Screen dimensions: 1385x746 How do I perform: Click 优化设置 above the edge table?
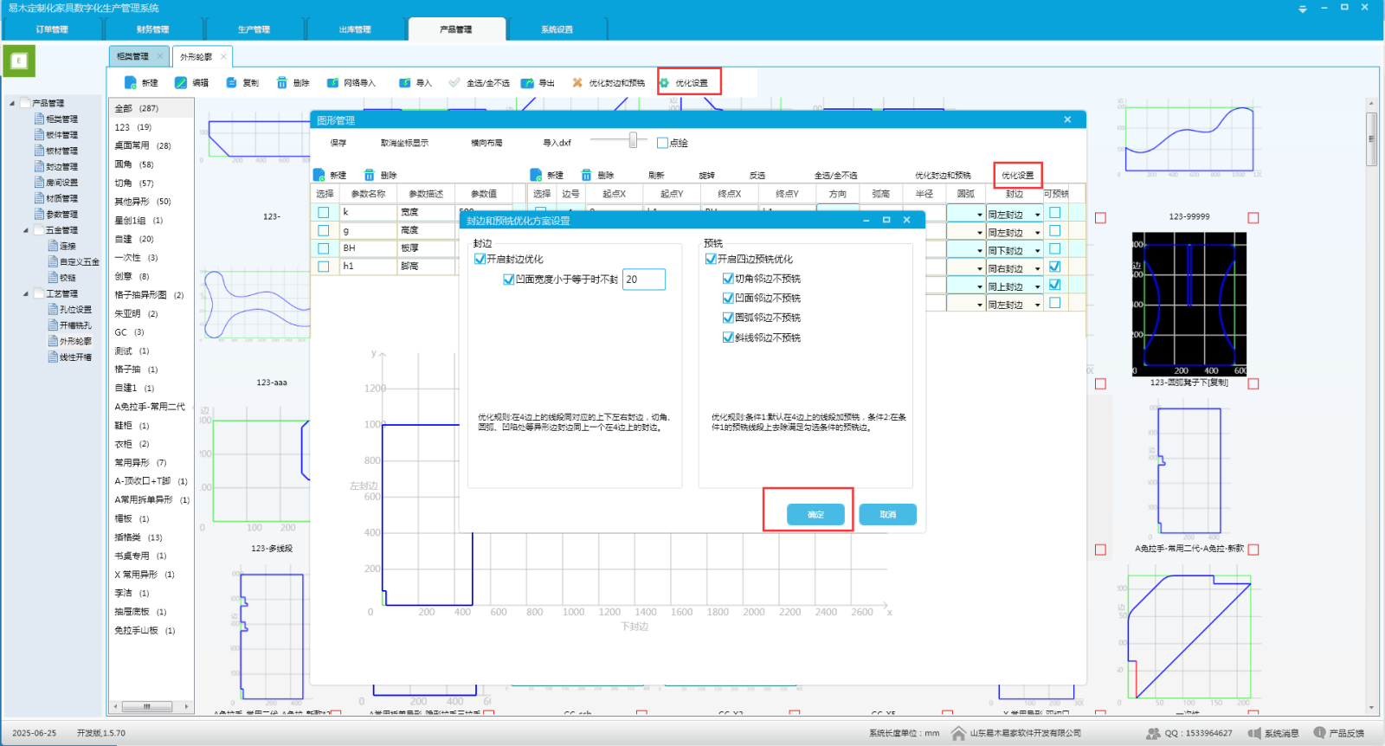(x=1017, y=175)
